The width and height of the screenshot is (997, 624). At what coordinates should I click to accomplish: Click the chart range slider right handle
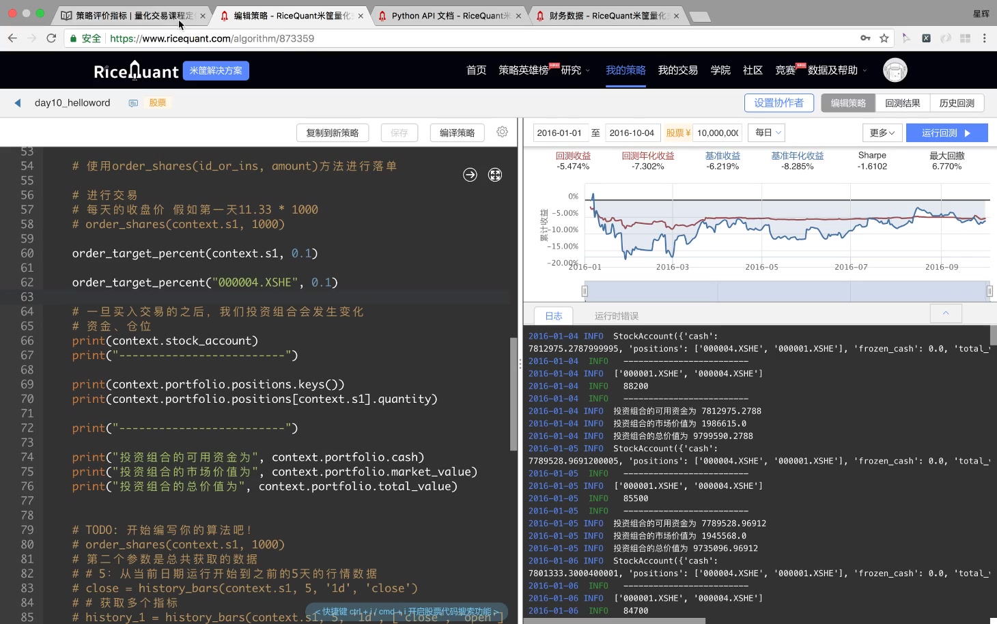pyautogui.click(x=989, y=292)
